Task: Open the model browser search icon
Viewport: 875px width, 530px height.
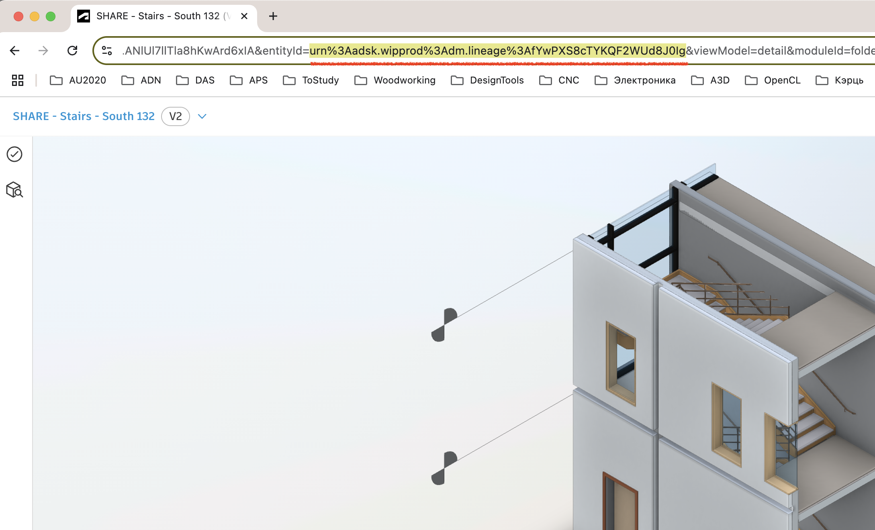Action: [x=14, y=190]
